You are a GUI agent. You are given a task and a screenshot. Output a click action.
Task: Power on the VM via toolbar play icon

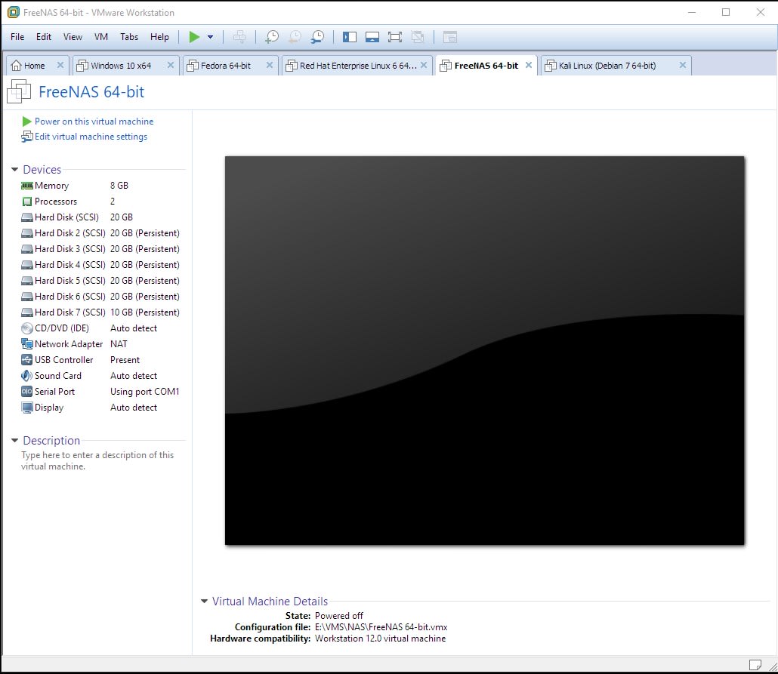click(x=194, y=36)
